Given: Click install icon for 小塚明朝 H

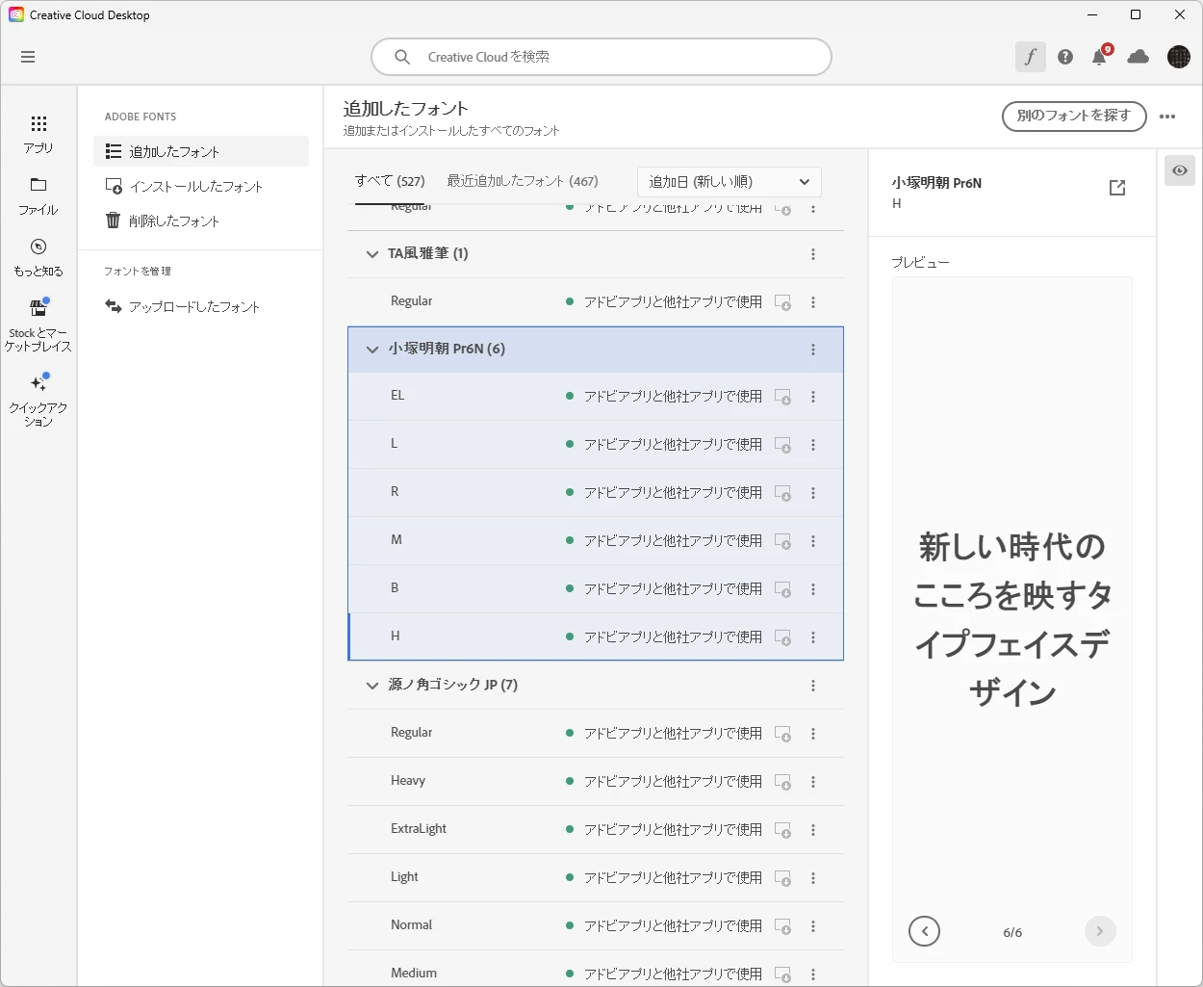Looking at the screenshot, I should coord(783,637).
